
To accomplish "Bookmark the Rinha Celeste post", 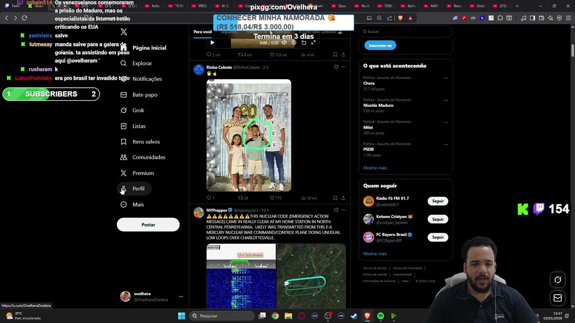I will coord(335,198).
